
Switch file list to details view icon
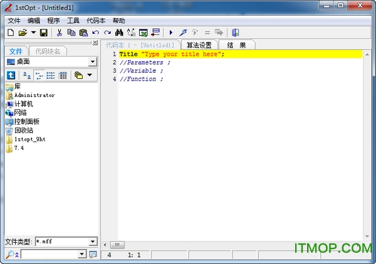[63, 75]
